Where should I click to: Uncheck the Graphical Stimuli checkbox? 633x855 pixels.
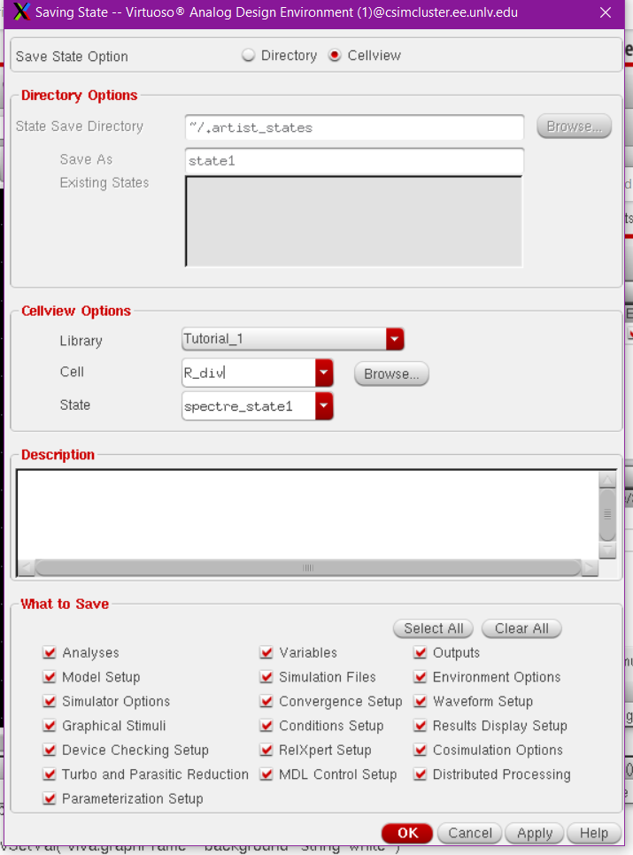50,725
